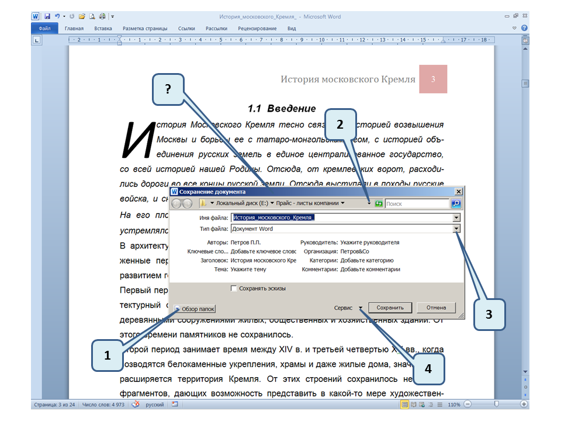
Task: Click the Print Preview icon
Action: (92, 17)
